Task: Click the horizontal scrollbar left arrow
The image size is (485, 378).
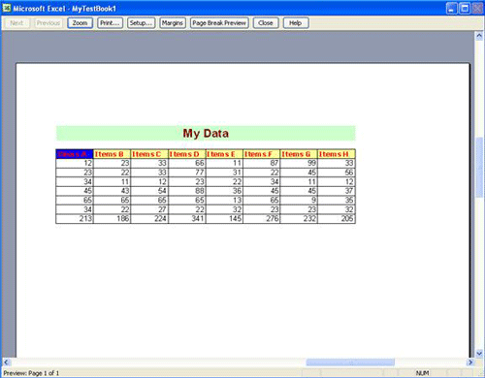Action: pos(7,362)
